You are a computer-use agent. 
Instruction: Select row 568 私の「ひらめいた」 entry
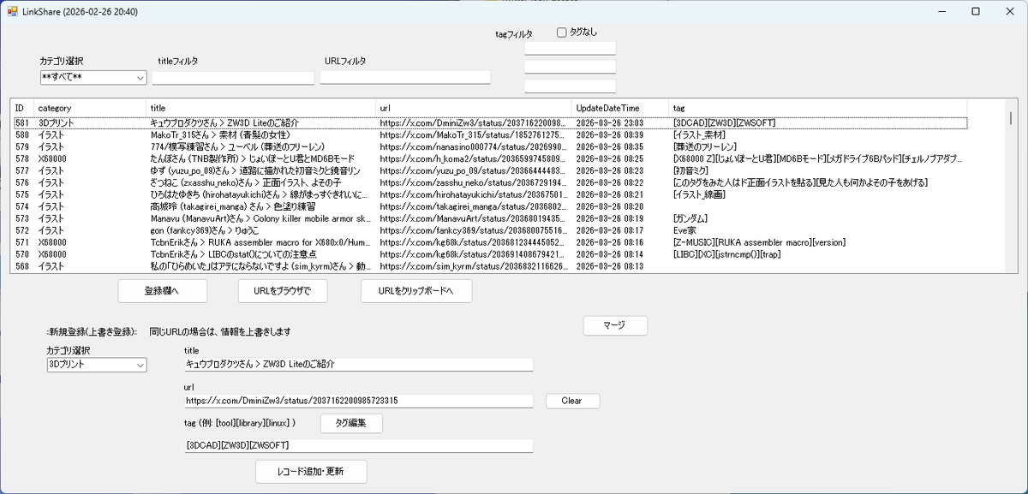(x=489, y=267)
